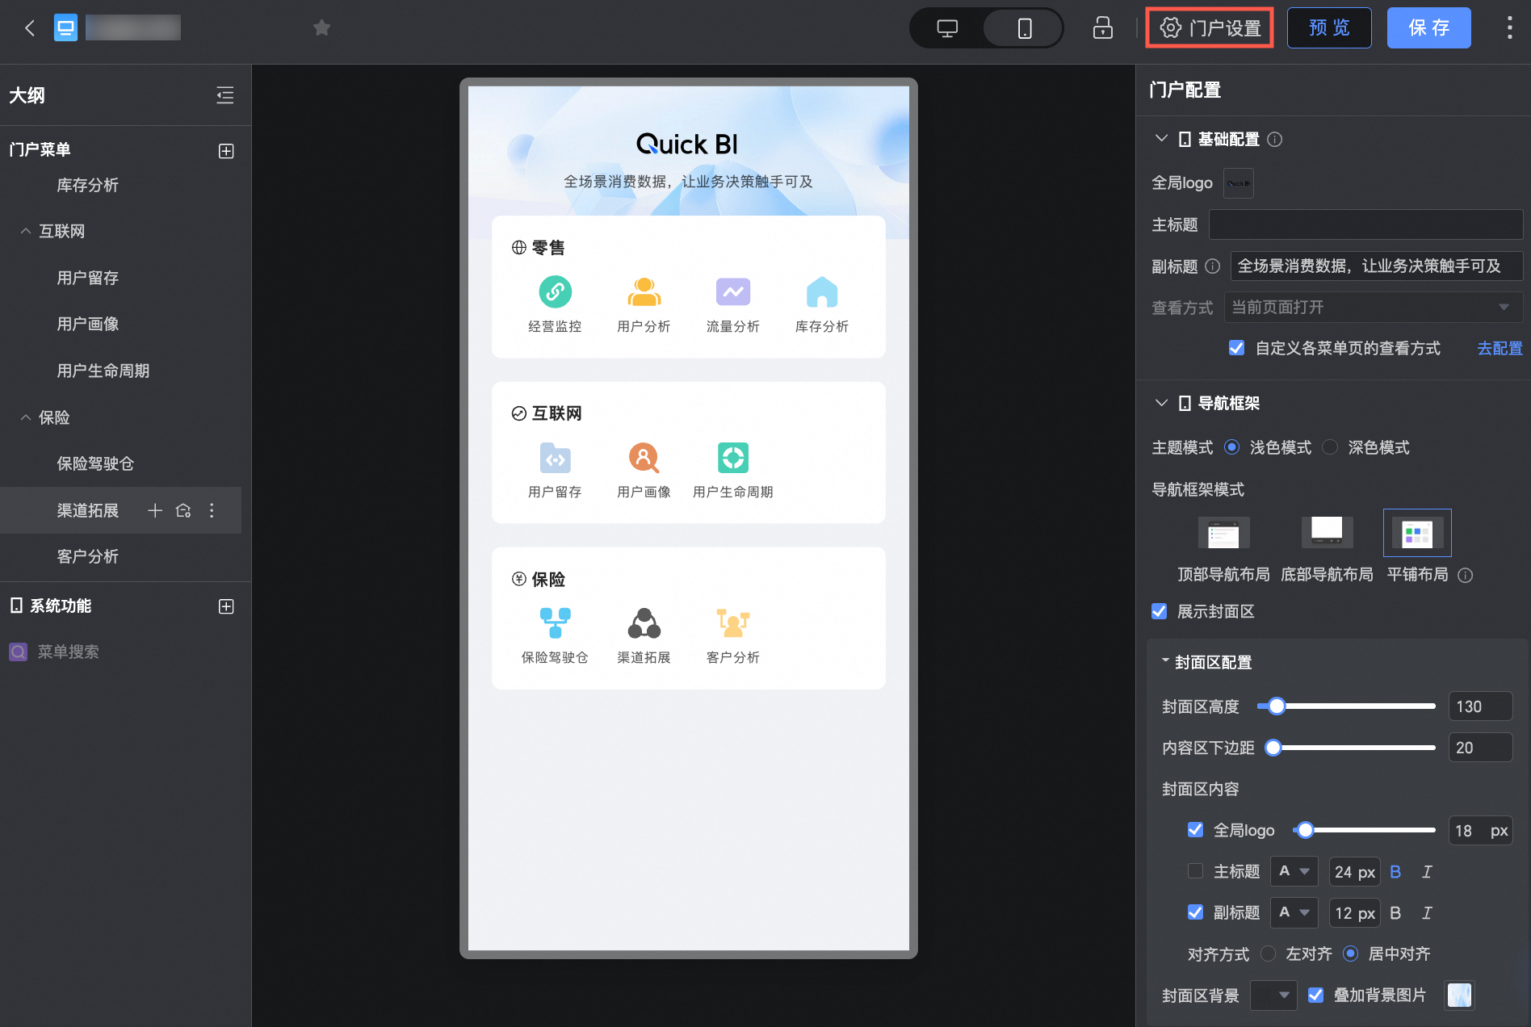
Task: Open 经营监控 in the preview
Action: [x=555, y=304]
